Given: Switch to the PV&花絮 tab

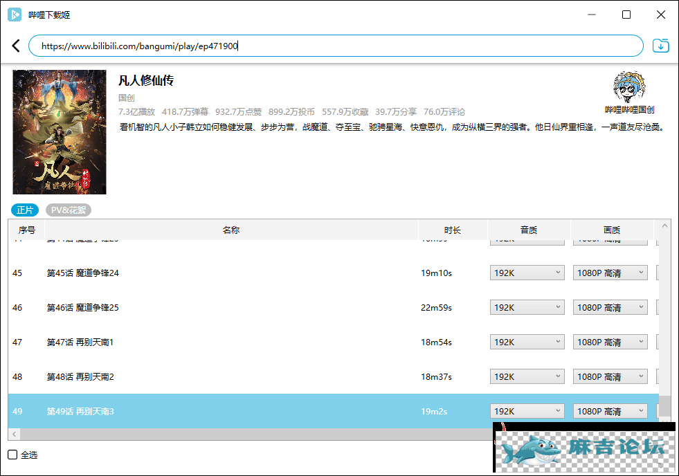Looking at the screenshot, I should click(x=69, y=210).
